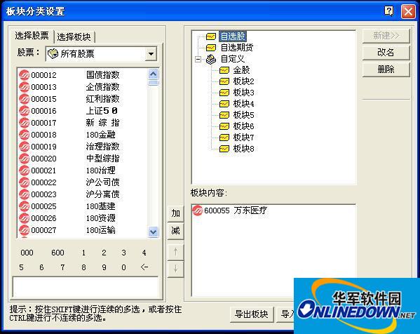
Task: Click the icon next to 000027 180运输
Action: click(24, 230)
